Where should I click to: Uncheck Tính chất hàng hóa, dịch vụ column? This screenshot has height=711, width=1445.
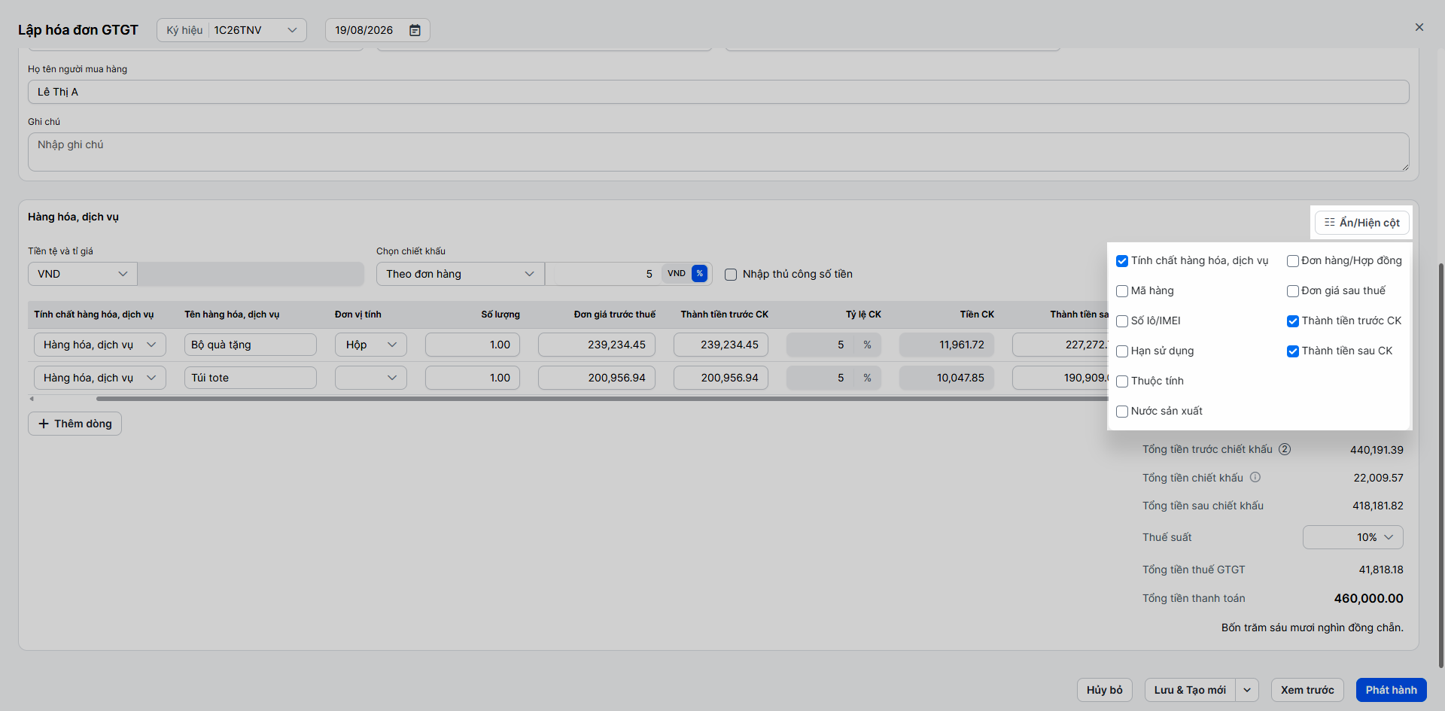click(1122, 261)
